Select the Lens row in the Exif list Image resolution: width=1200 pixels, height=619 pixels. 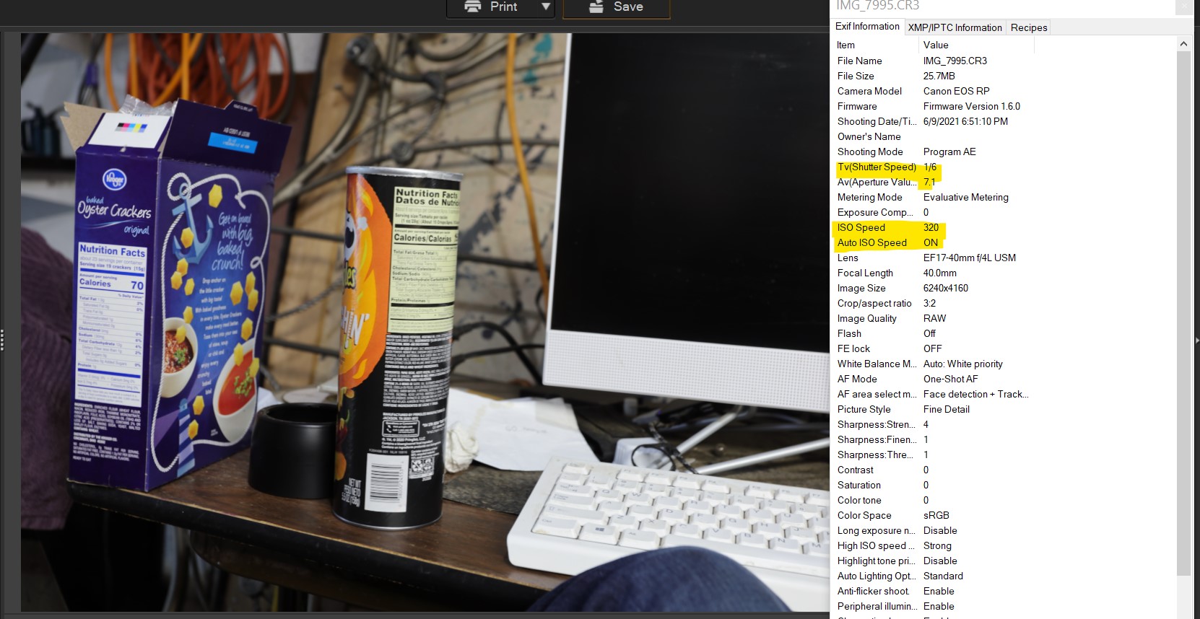(848, 258)
